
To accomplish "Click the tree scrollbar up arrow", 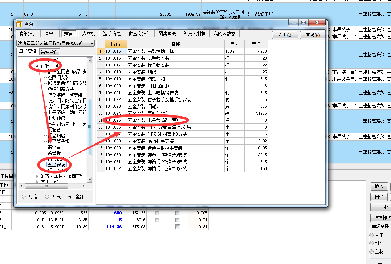I will click(90, 60).
